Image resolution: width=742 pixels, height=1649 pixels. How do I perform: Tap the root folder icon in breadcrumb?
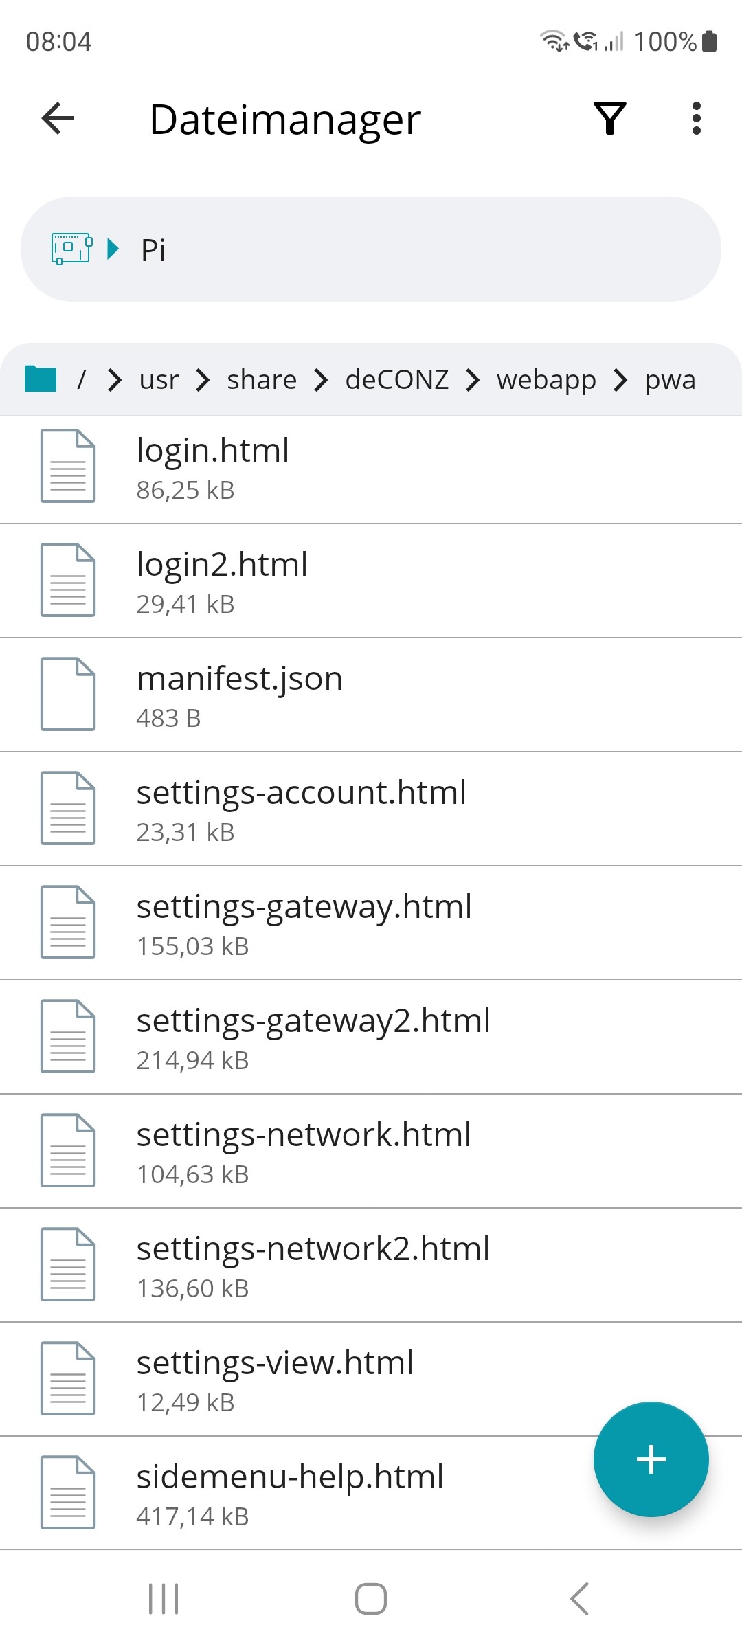[x=41, y=379]
